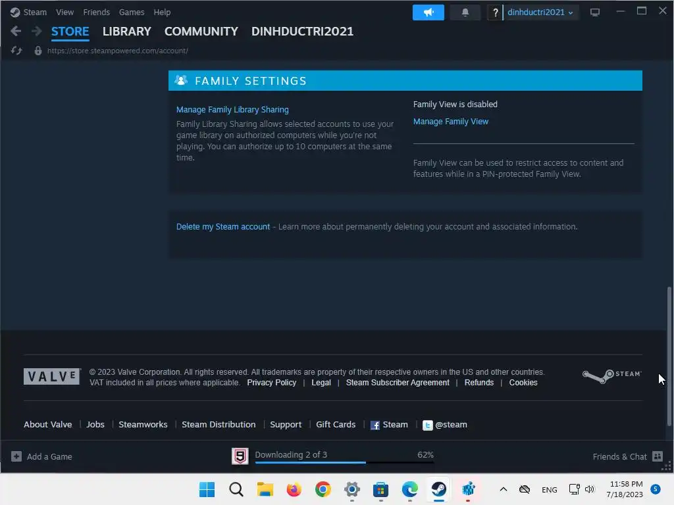Open the Help menu
The image size is (674, 505).
[x=162, y=12]
